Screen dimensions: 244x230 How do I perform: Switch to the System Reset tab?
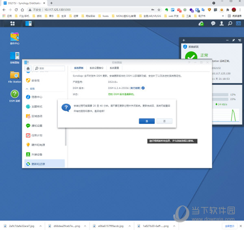click(x=114, y=68)
